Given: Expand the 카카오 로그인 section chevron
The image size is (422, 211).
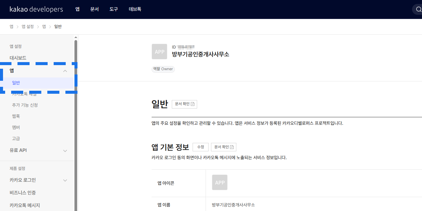Looking at the screenshot, I should point(65,181).
